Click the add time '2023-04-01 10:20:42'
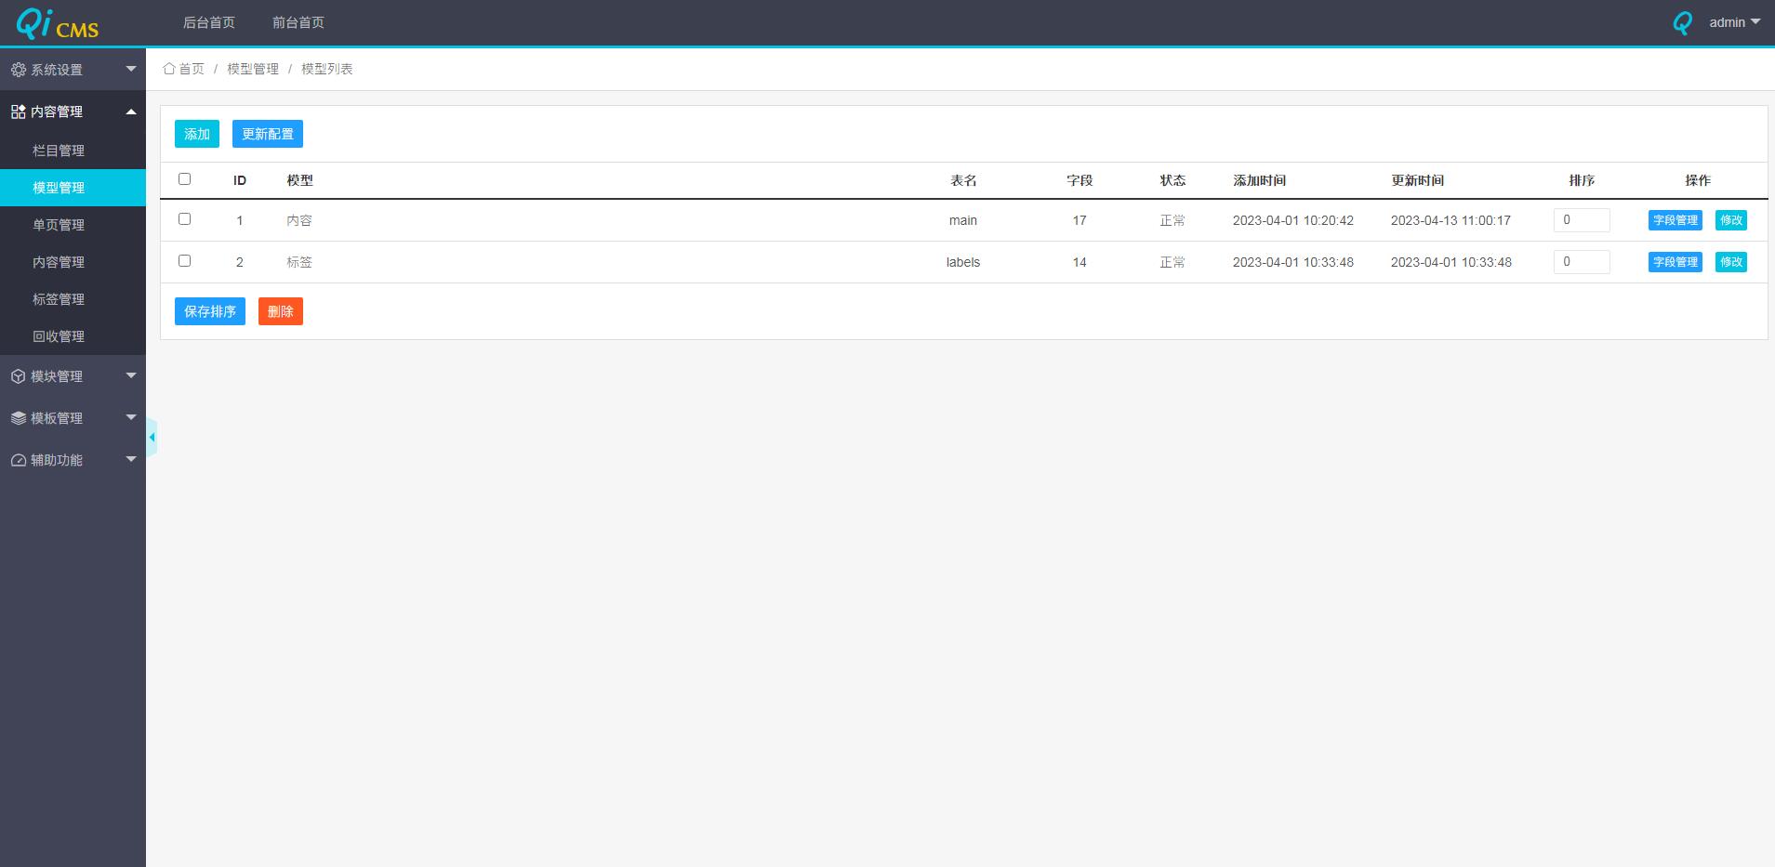 point(1293,220)
